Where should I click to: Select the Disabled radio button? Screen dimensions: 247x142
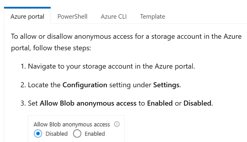tap(38, 134)
